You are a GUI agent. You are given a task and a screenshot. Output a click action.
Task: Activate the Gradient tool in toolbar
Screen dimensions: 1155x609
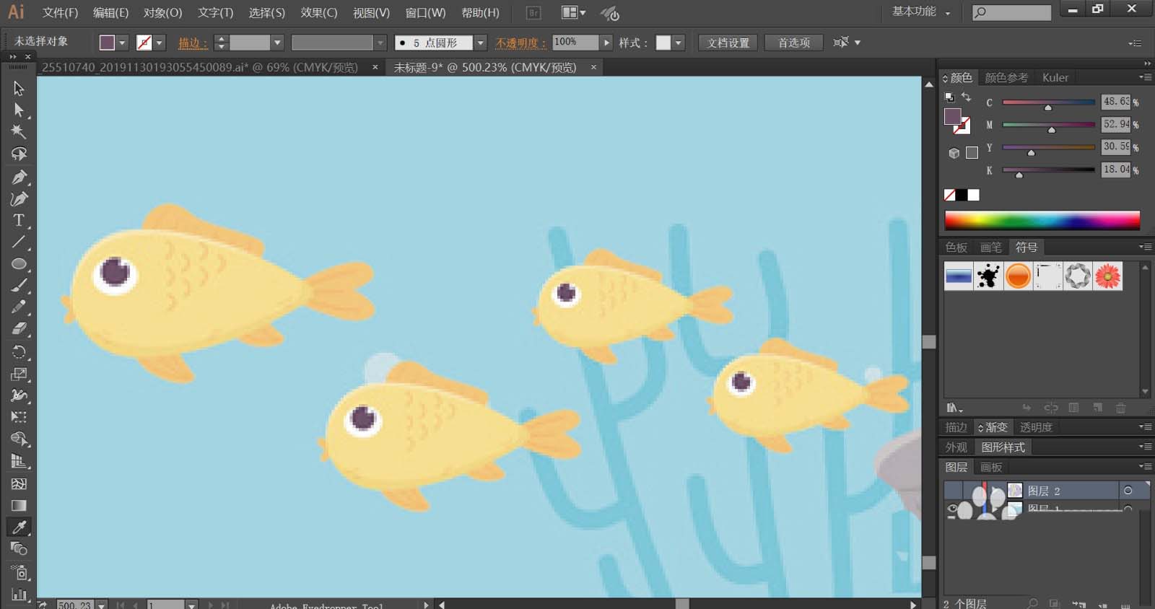point(19,505)
